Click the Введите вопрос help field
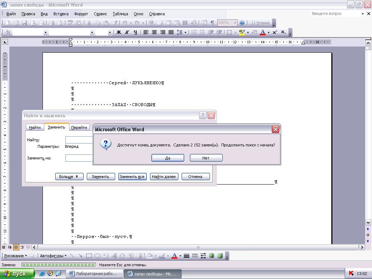The height and width of the screenshot is (279, 372). pos(337,14)
